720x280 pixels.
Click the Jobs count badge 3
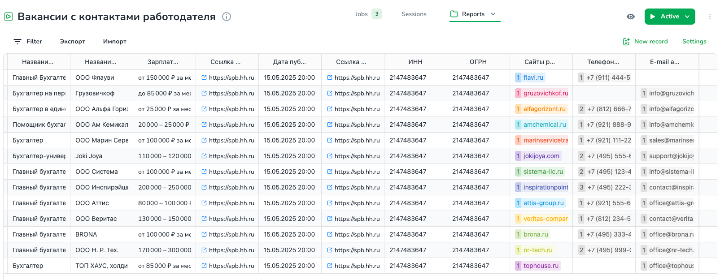click(x=377, y=14)
